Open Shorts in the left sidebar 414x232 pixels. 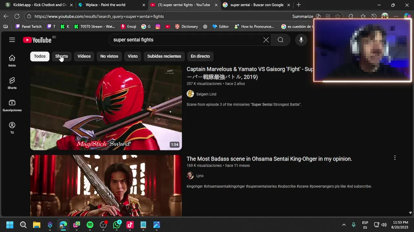point(12,83)
